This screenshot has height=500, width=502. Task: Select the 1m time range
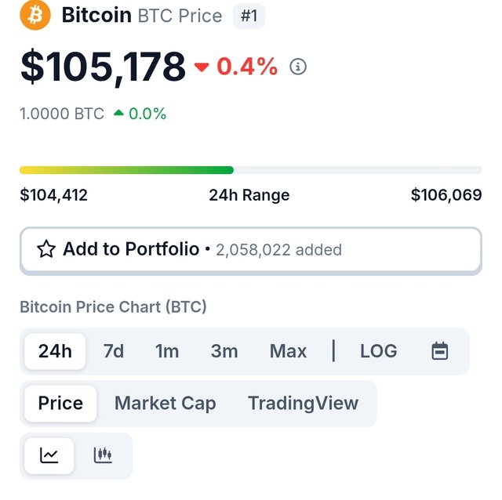(167, 351)
